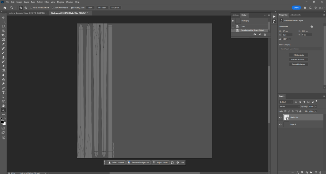The height and width of the screenshot is (174, 326).
Task: Open the Kind layer filter dropdown
Action: click(x=287, y=102)
